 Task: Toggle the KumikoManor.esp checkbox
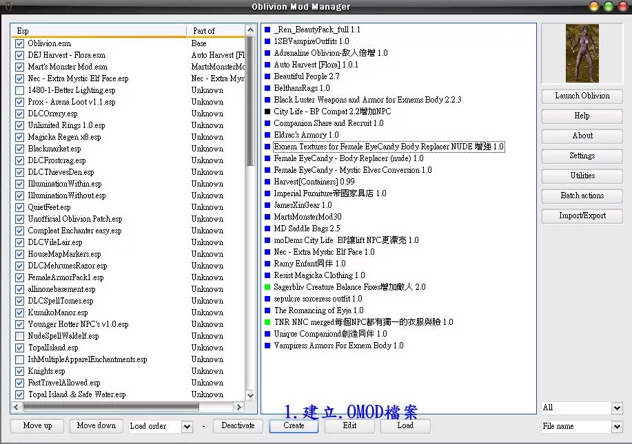point(19,313)
